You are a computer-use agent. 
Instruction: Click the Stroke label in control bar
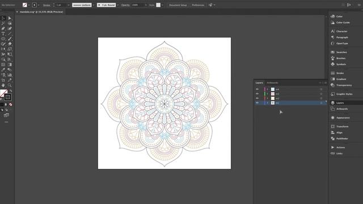(47, 5)
